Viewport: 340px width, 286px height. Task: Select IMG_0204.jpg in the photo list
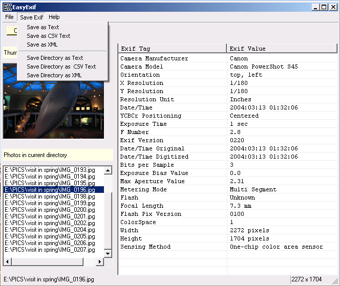(54, 230)
